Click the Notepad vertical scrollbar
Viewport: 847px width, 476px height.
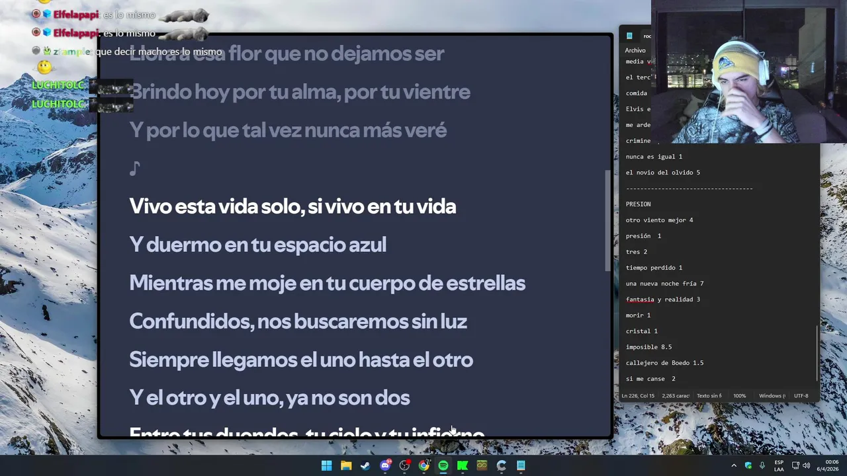click(x=818, y=352)
